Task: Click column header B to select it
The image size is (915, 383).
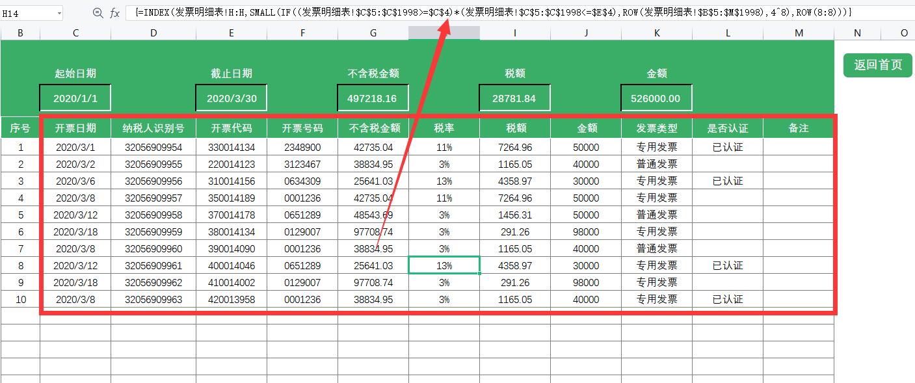Action: point(20,31)
